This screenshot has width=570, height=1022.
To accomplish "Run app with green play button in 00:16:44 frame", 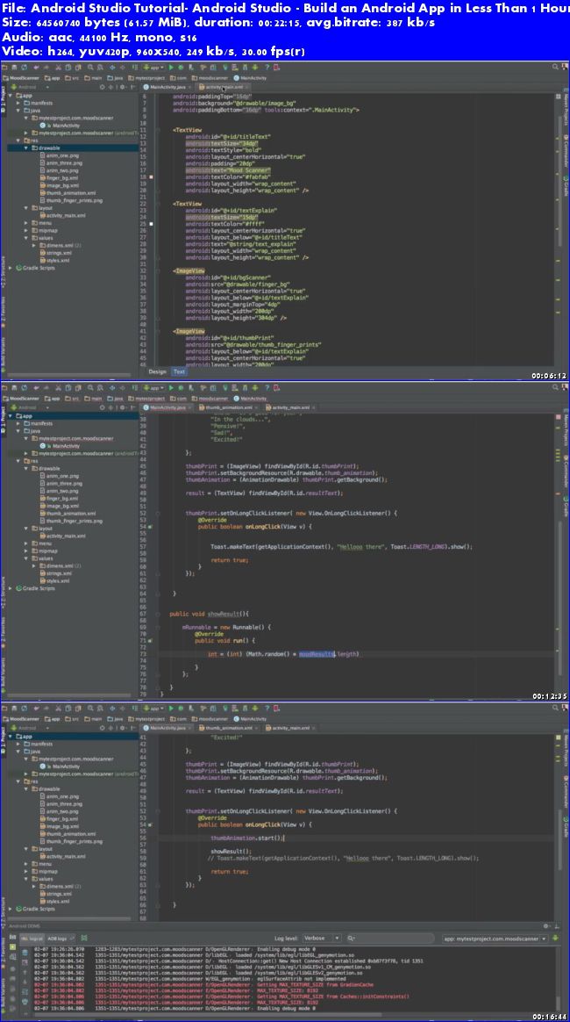I will pos(171,708).
